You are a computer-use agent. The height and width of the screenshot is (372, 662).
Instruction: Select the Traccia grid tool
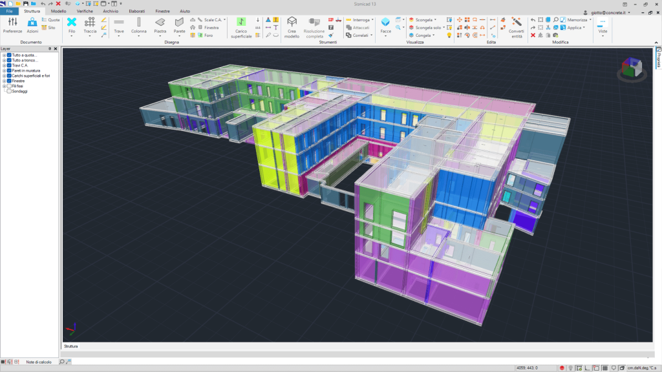[x=90, y=27]
